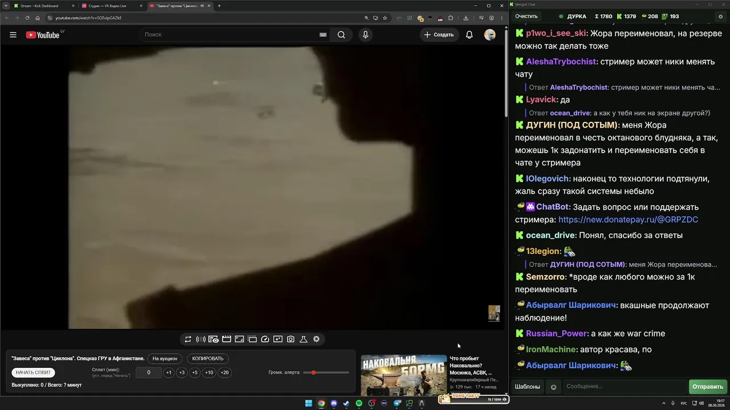Viewport: 730px width, 410px height.
Task: Open Chrome from the taskbar
Action: pos(321,403)
